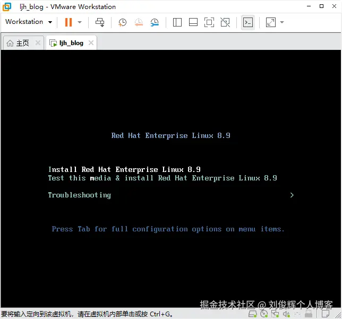The height and width of the screenshot is (319, 342).
Task: Click the USB device status icon
Action: 309,314
